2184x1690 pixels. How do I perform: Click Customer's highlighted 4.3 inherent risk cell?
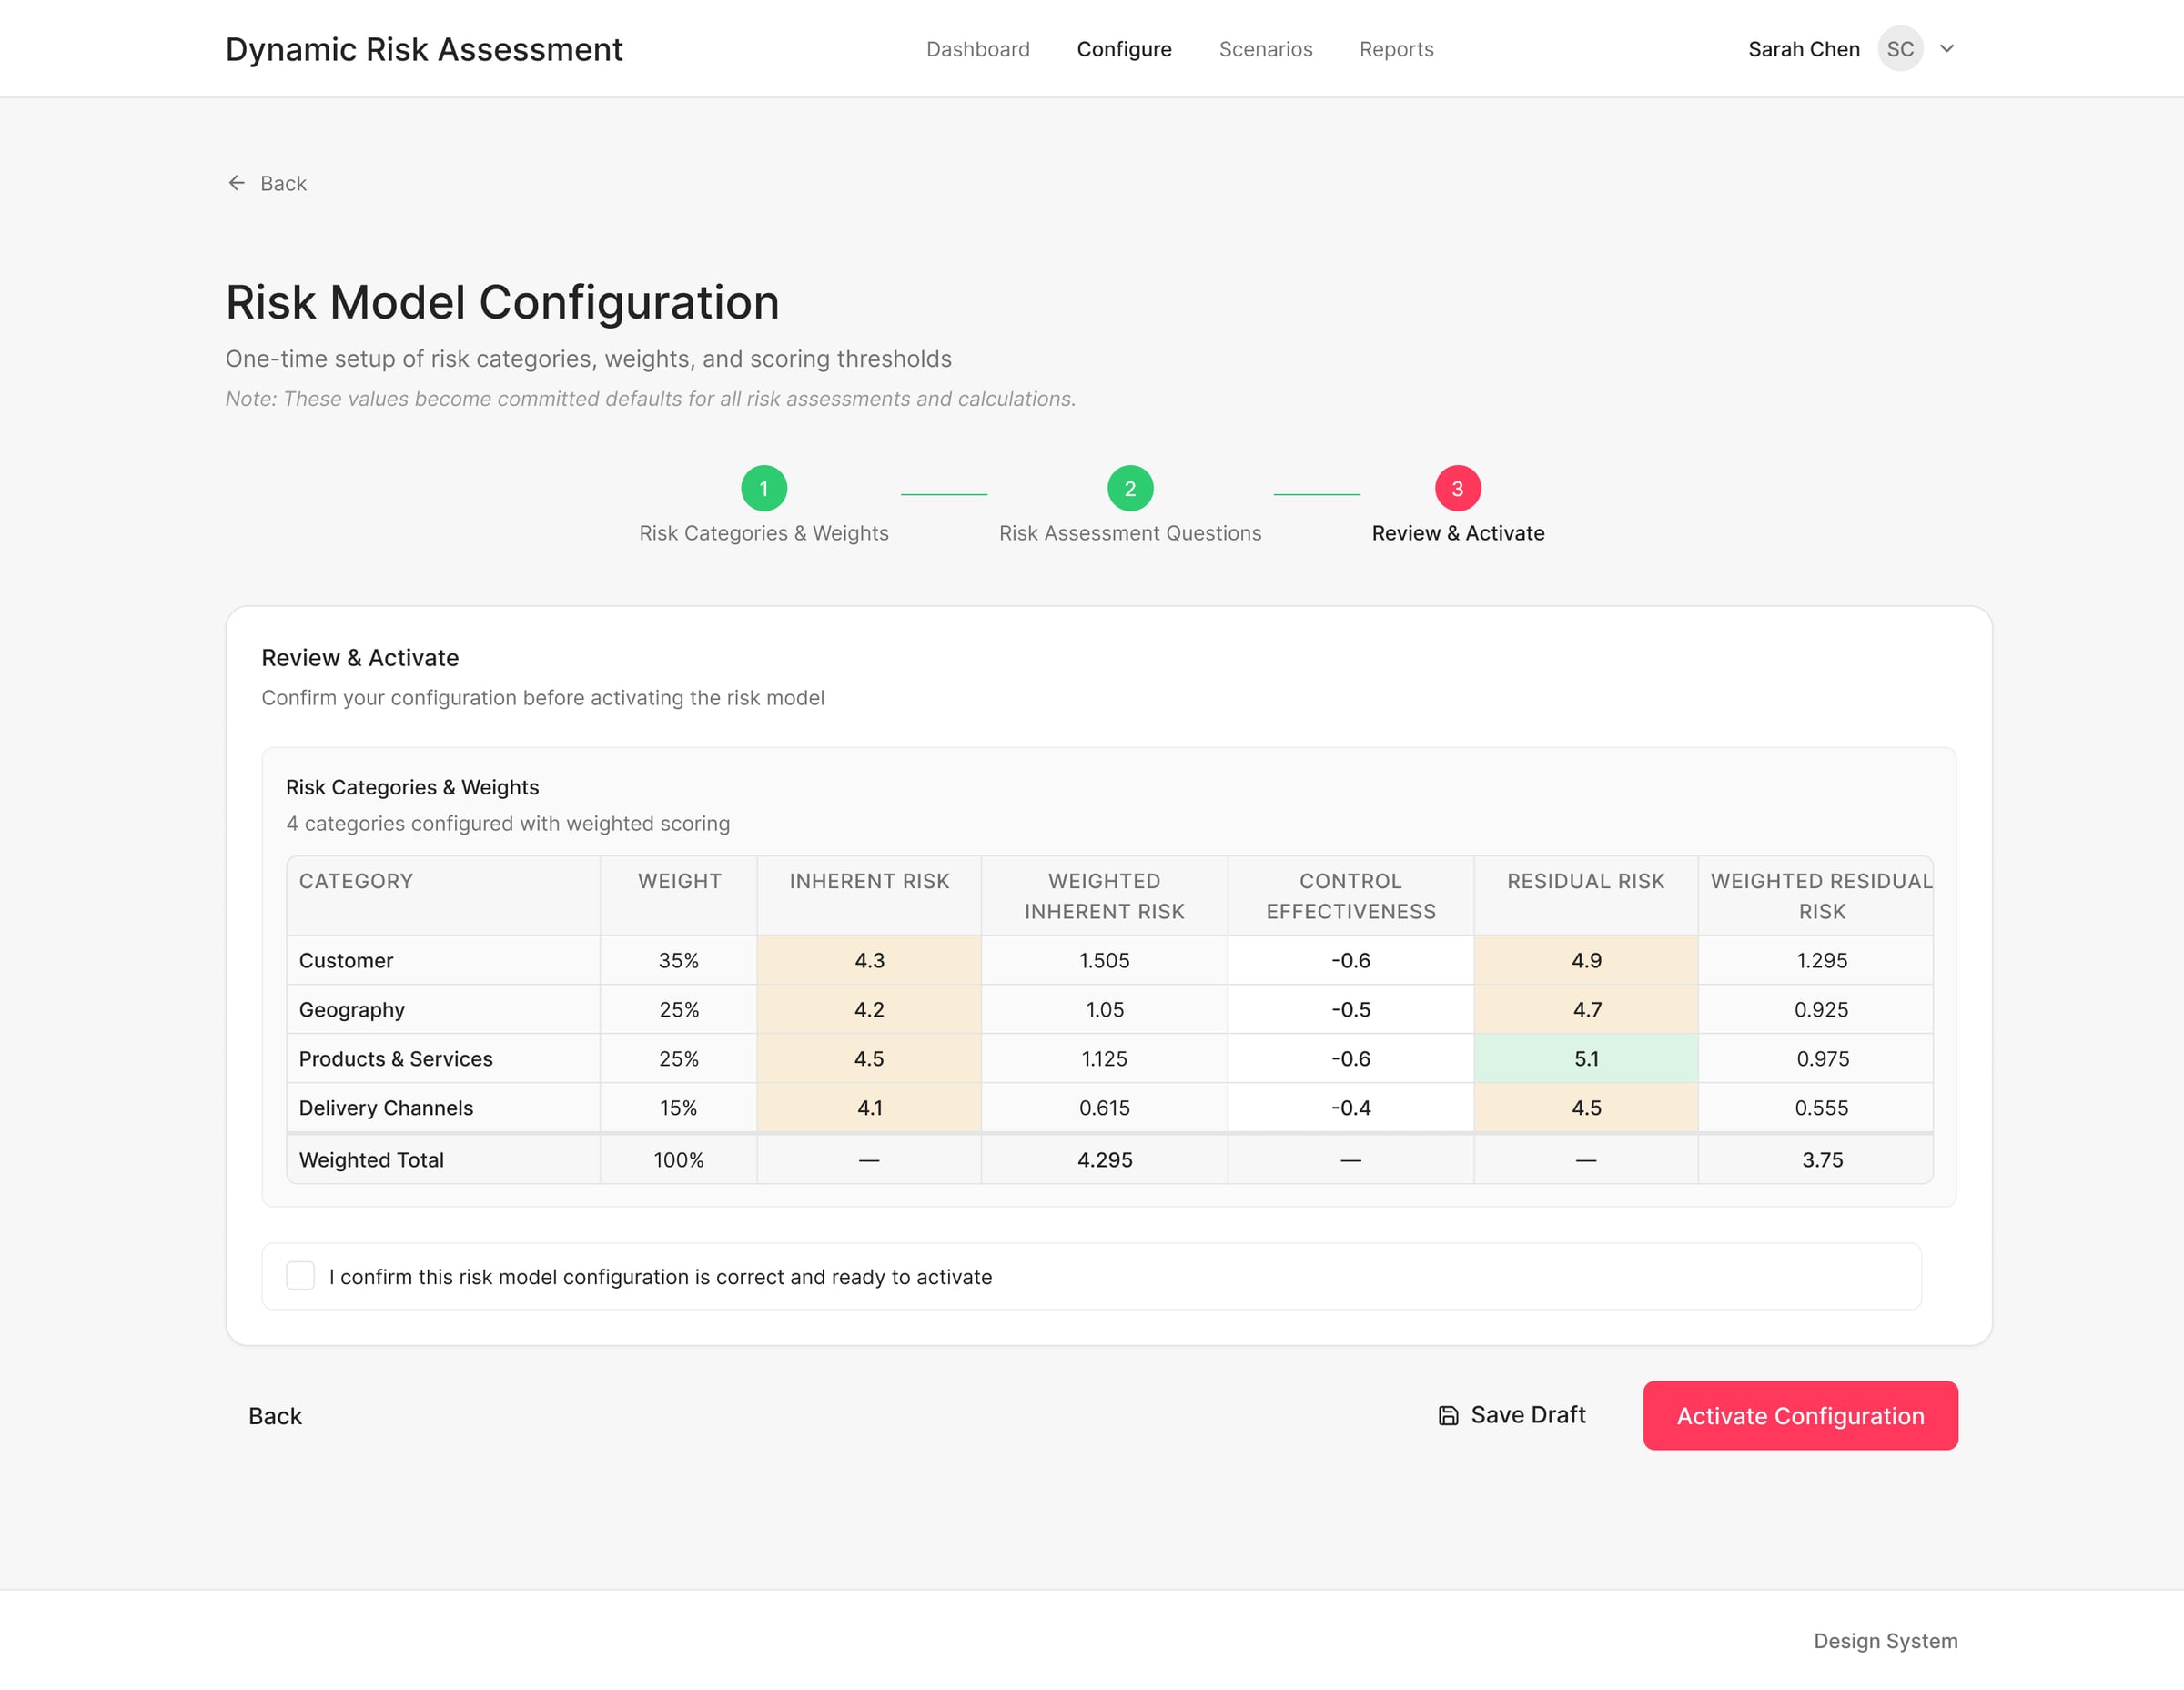click(x=869, y=960)
